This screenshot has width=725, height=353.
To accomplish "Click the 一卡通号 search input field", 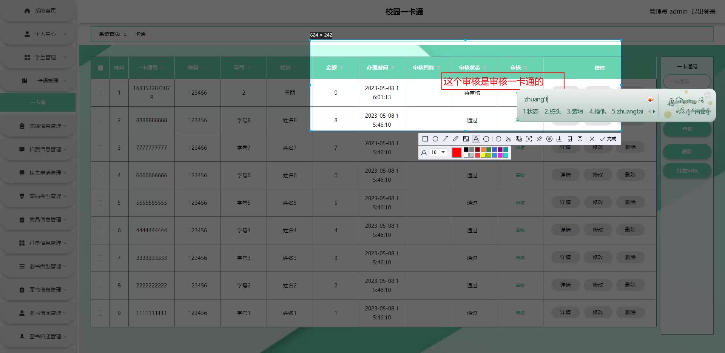I will [x=687, y=81].
